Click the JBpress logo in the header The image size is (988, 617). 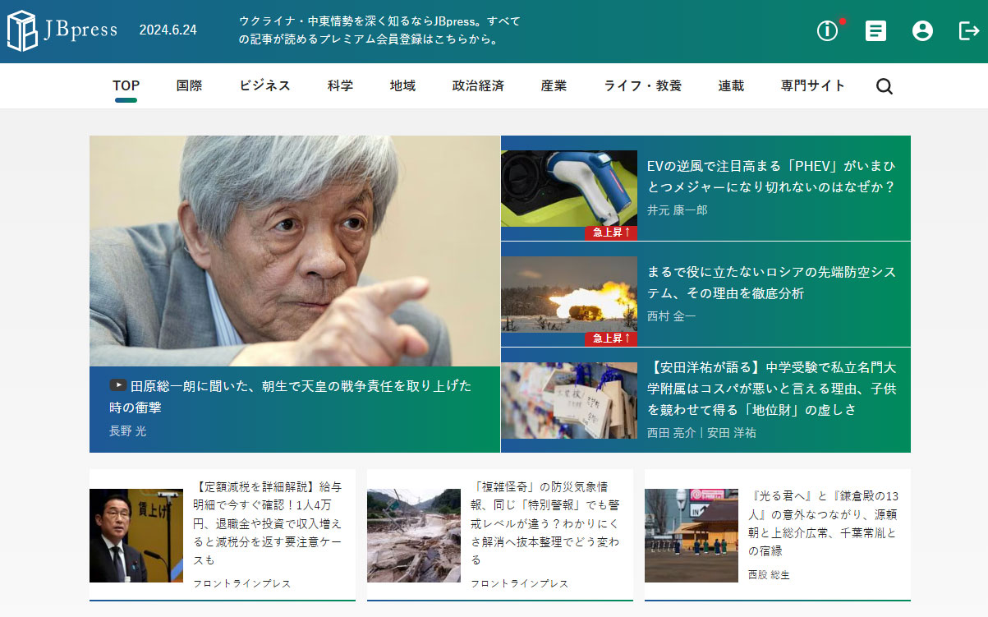pyautogui.click(x=62, y=30)
